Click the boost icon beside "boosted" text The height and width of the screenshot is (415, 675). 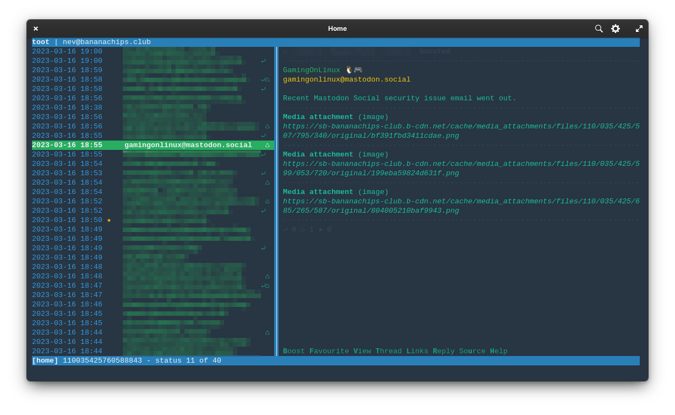(x=285, y=52)
